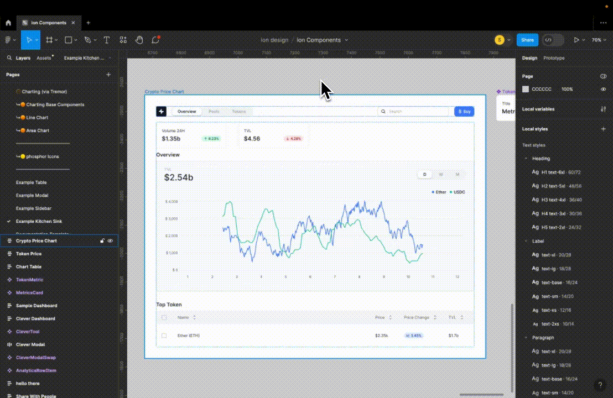
Task: Click the blue Share button
Action: click(527, 40)
